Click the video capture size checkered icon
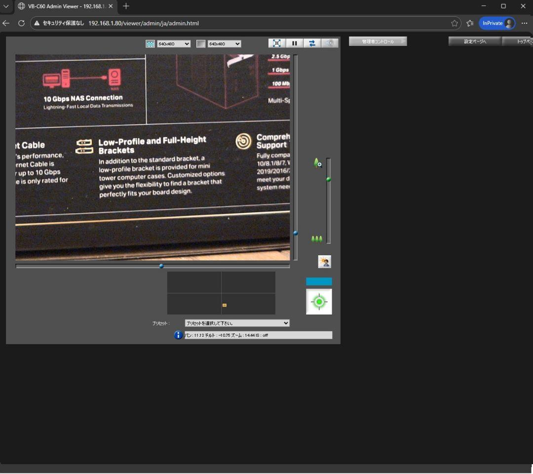Image resolution: width=533 pixels, height=474 pixels. pyautogui.click(x=151, y=44)
